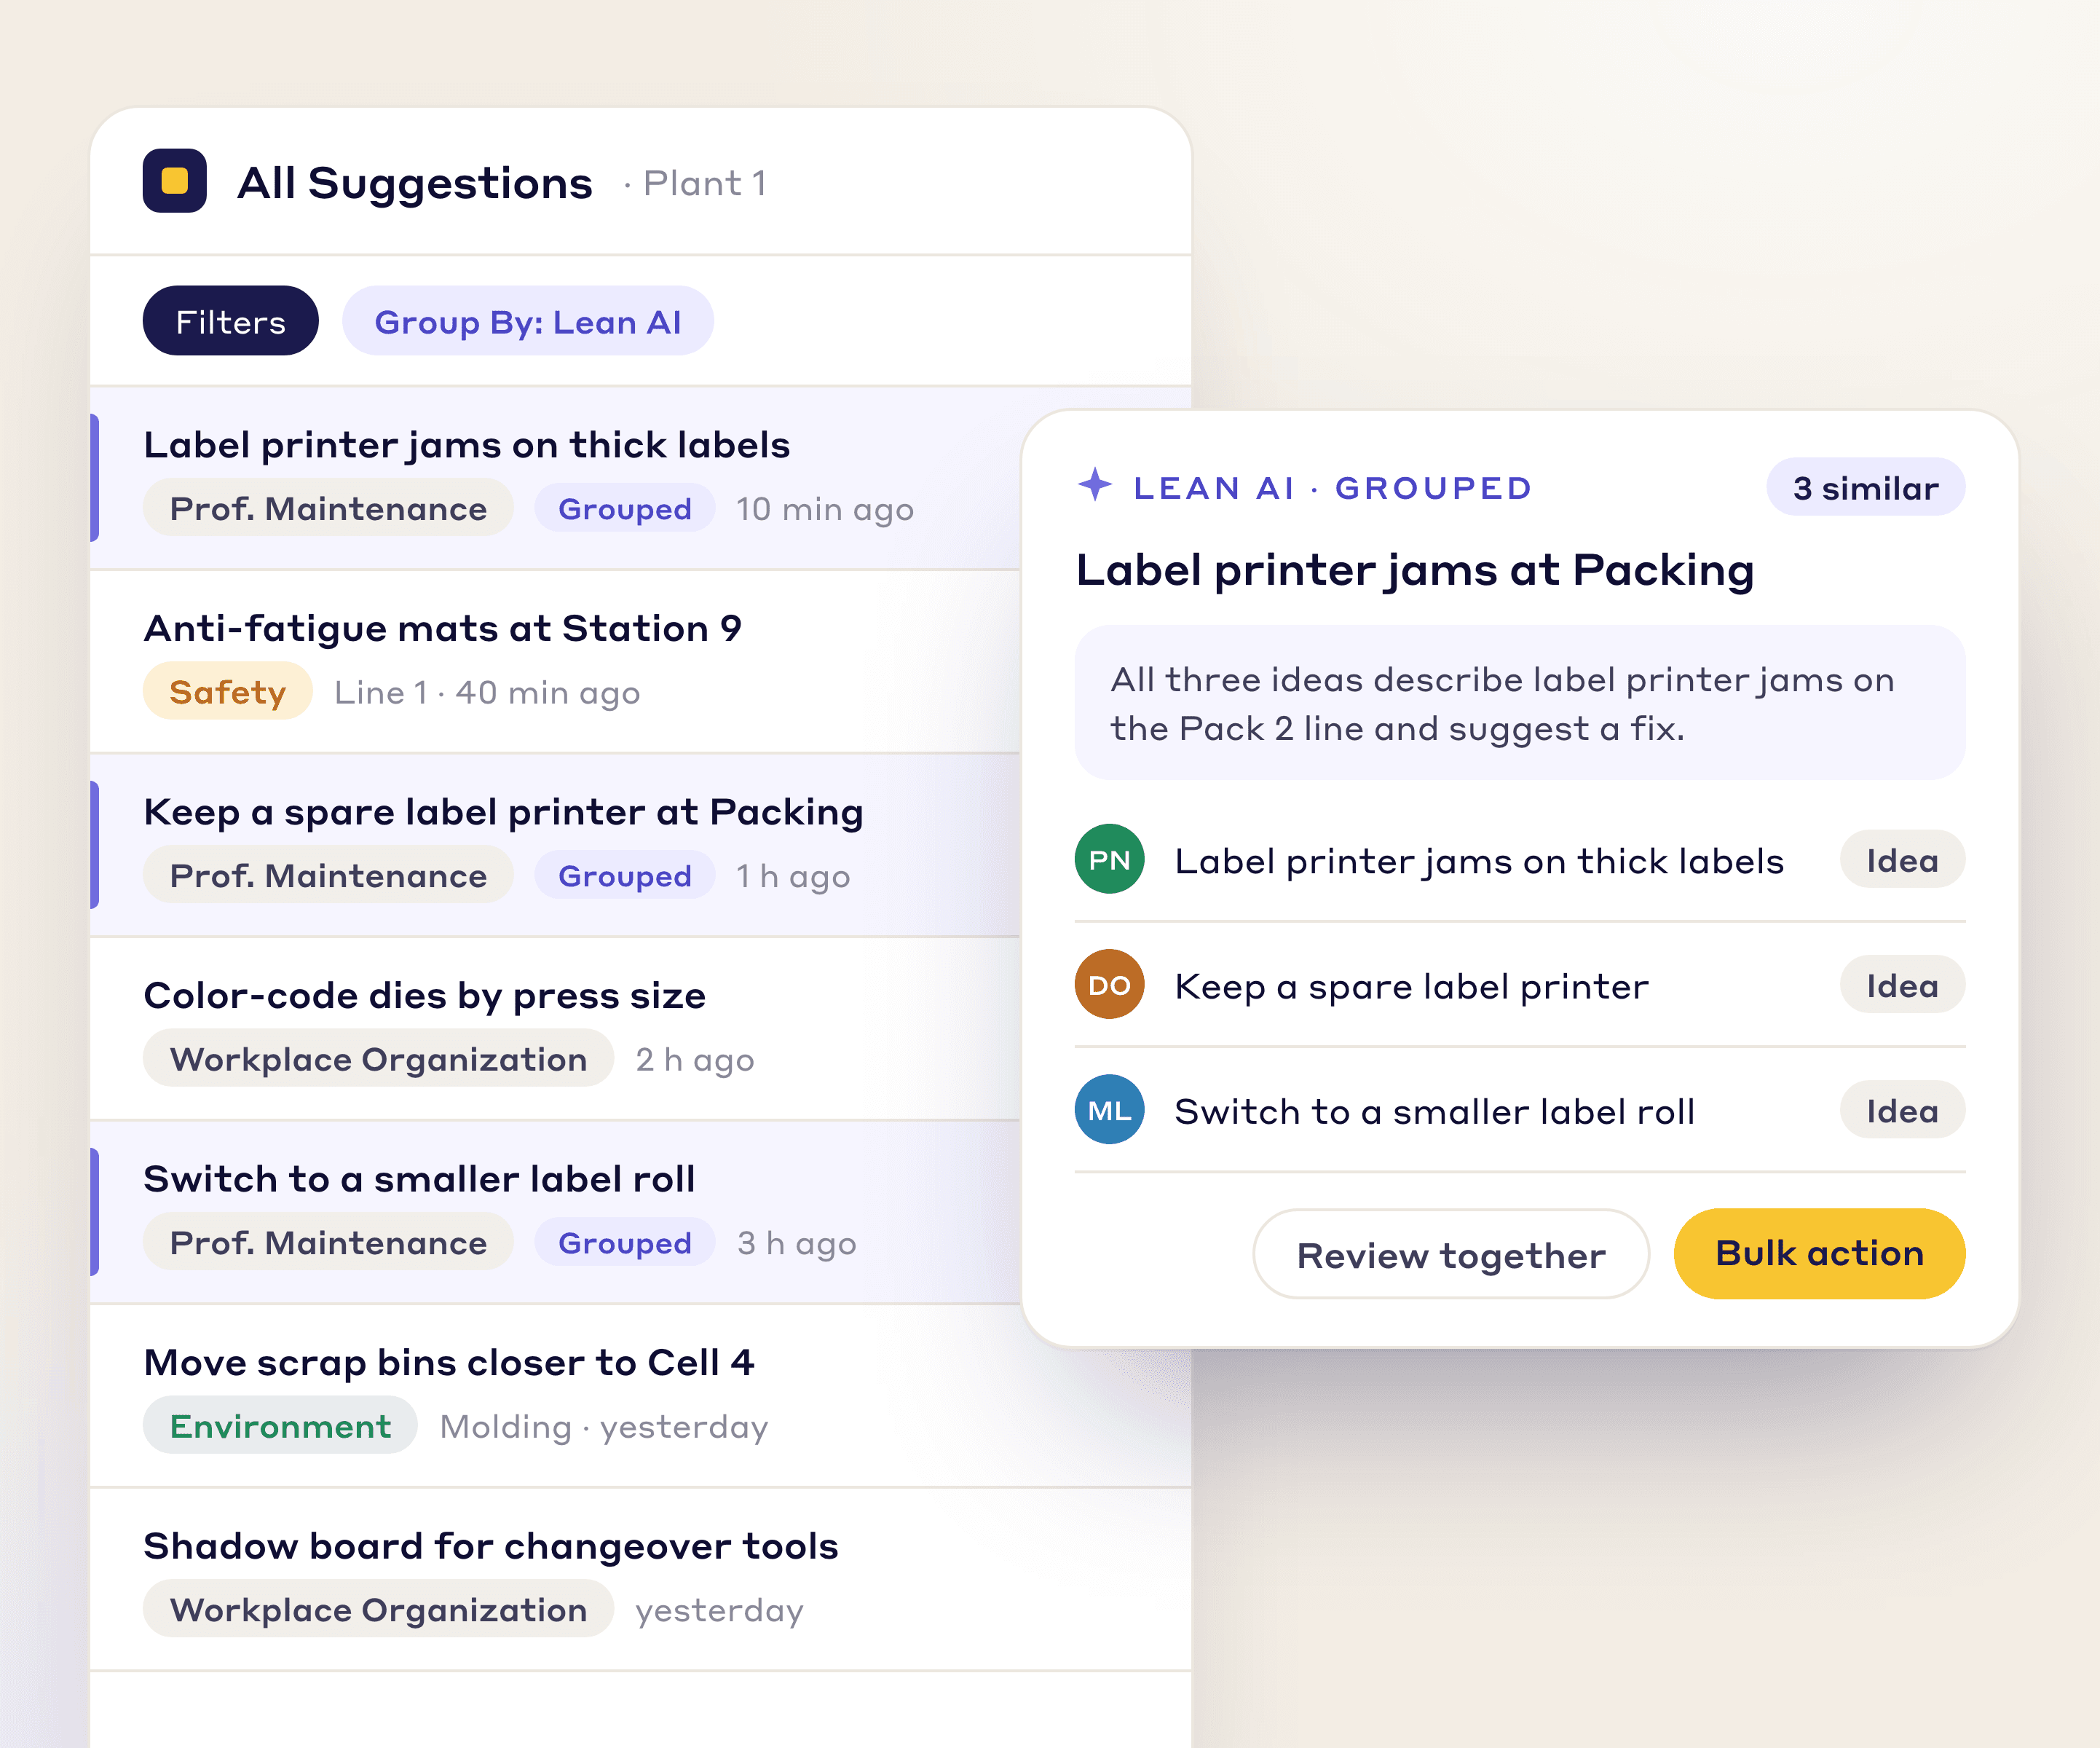Click Idea badge for Switch to smaller label roll

[x=1903, y=1111]
